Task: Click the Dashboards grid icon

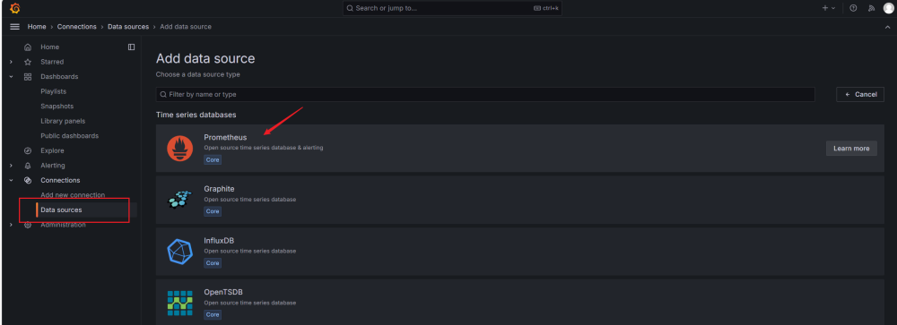Action: pyautogui.click(x=28, y=76)
